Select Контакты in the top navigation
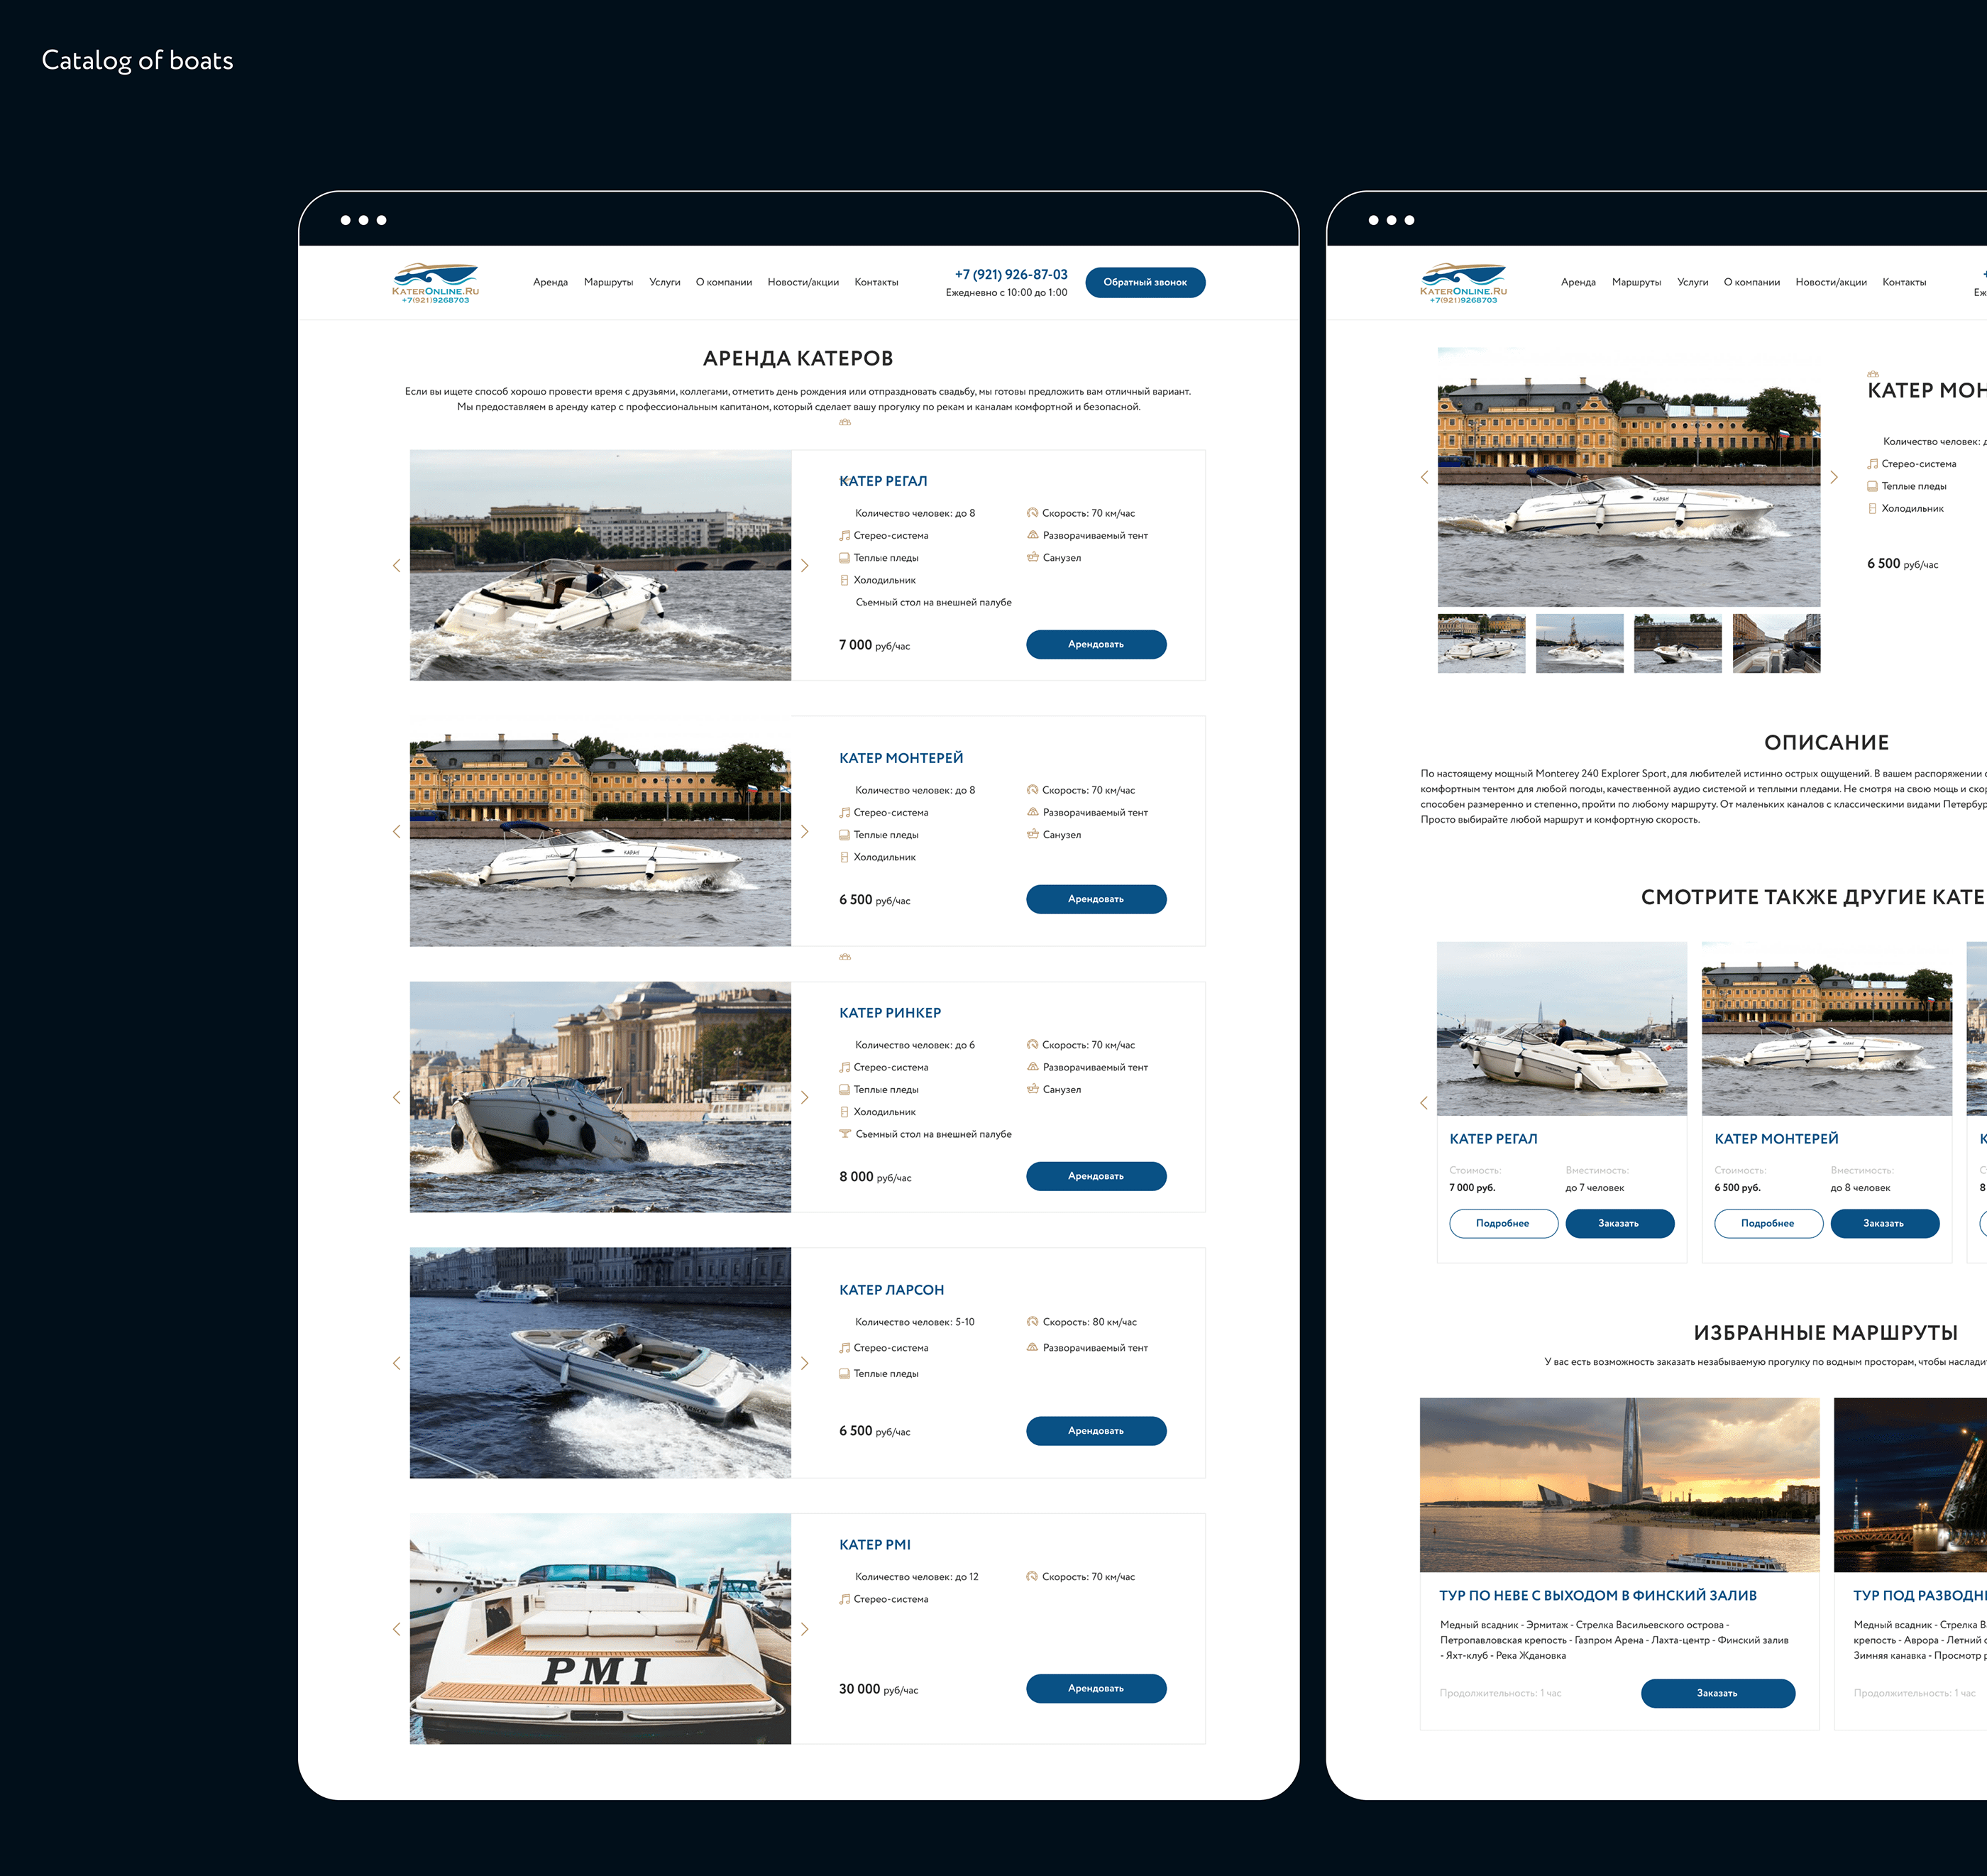This screenshot has width=1987, height=1876. click(x=877, y=282)
